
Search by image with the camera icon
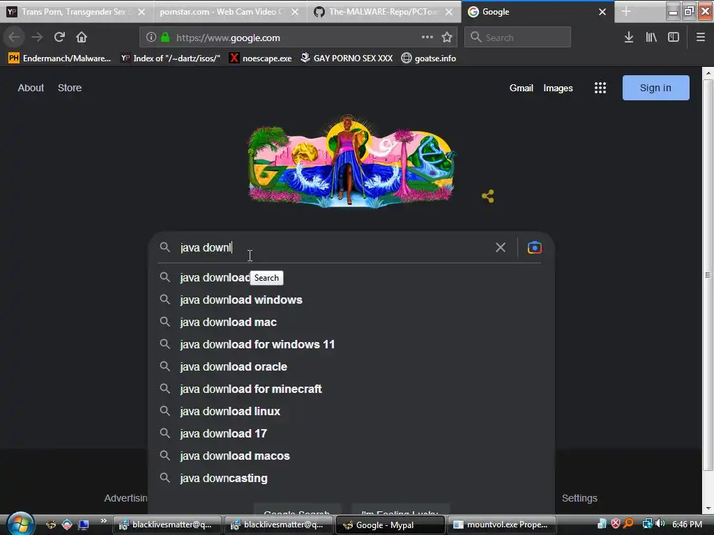[x=535, y=247]
